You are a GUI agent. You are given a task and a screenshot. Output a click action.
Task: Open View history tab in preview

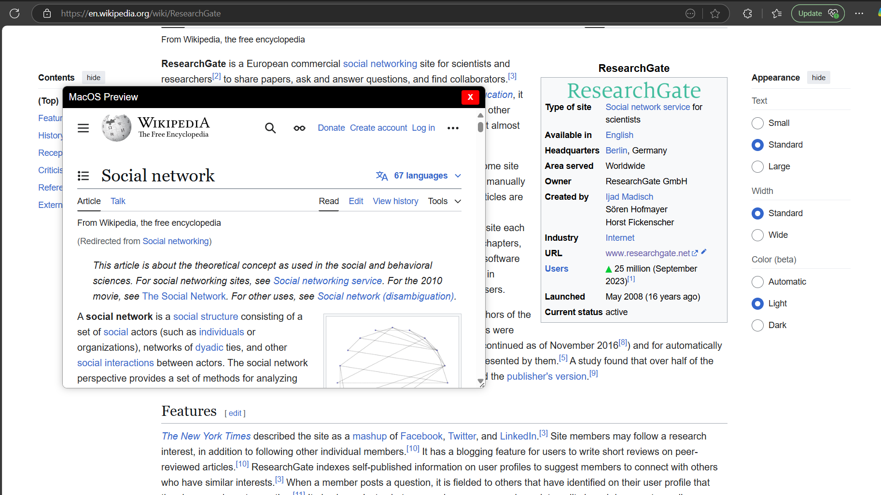point(395,201)
